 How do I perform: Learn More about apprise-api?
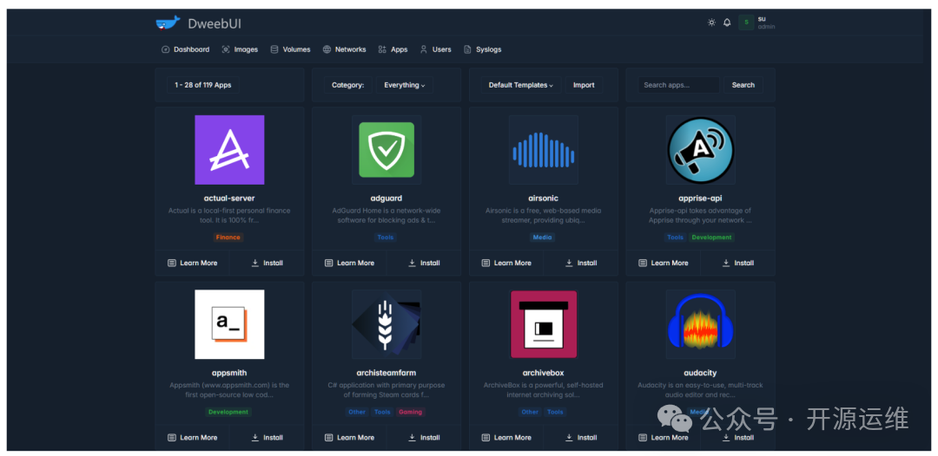[664, 263]
